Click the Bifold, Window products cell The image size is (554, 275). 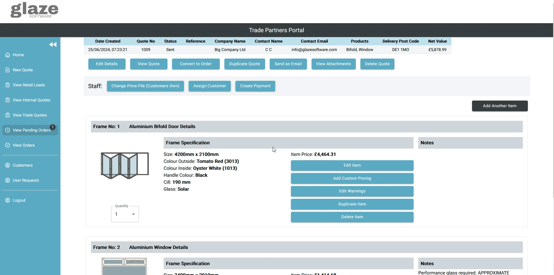click(x=360, y=50)
